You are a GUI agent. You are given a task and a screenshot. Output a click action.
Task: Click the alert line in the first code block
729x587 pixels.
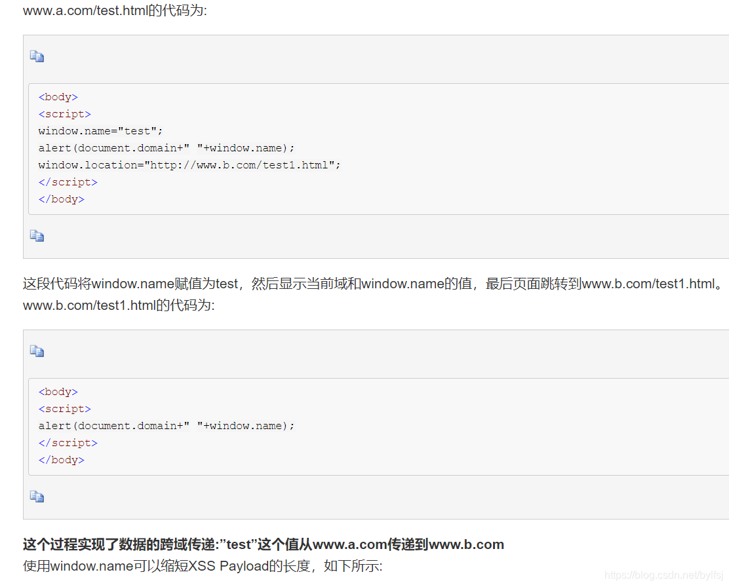click(x=167, y=148)
